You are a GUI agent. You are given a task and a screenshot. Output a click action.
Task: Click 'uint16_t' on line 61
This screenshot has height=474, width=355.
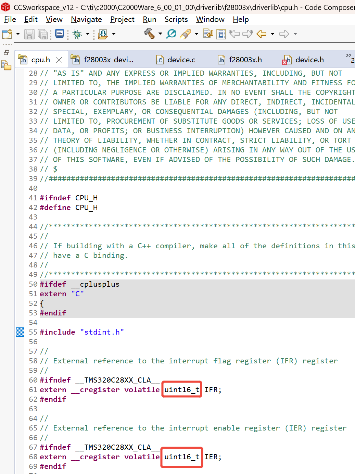(182, 390)
